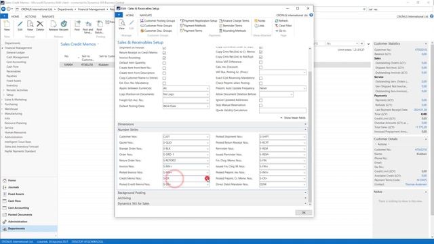This screenshot has height=244, width=434.
Task: Click Refresh in setup ribbon
Action: [281, 21]
